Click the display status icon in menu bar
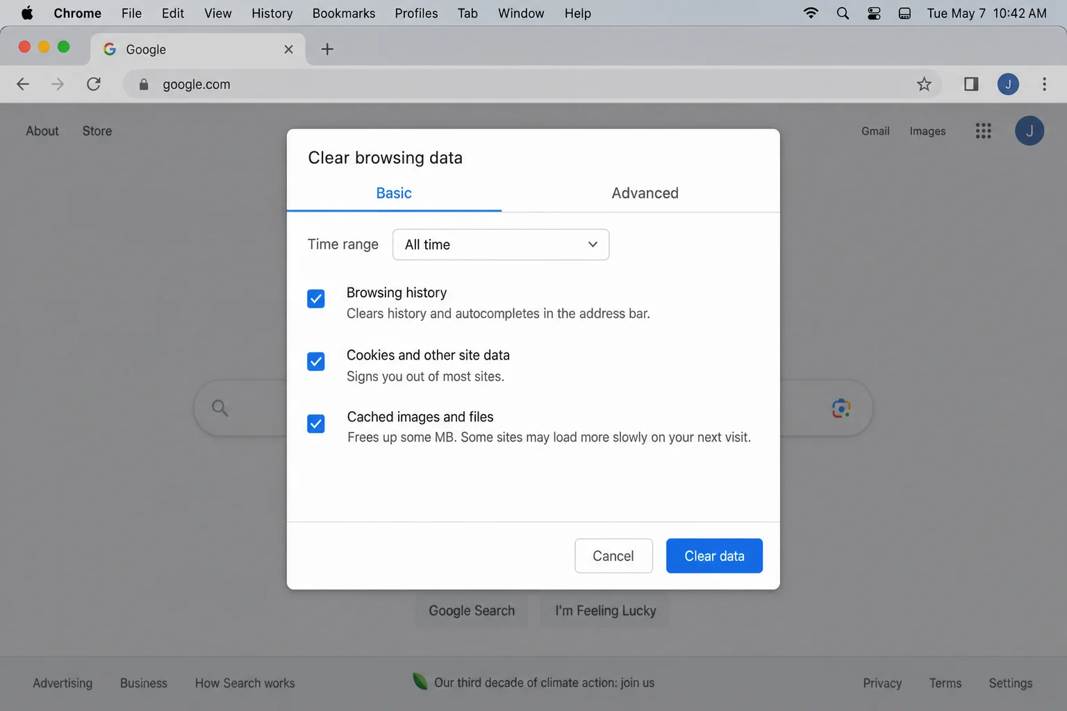Screen dimensions: 1067x711 904,13
